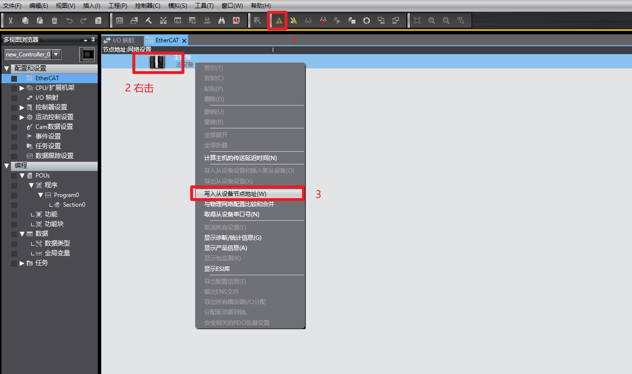Open the 控制器(C) menu

point(147,5)
